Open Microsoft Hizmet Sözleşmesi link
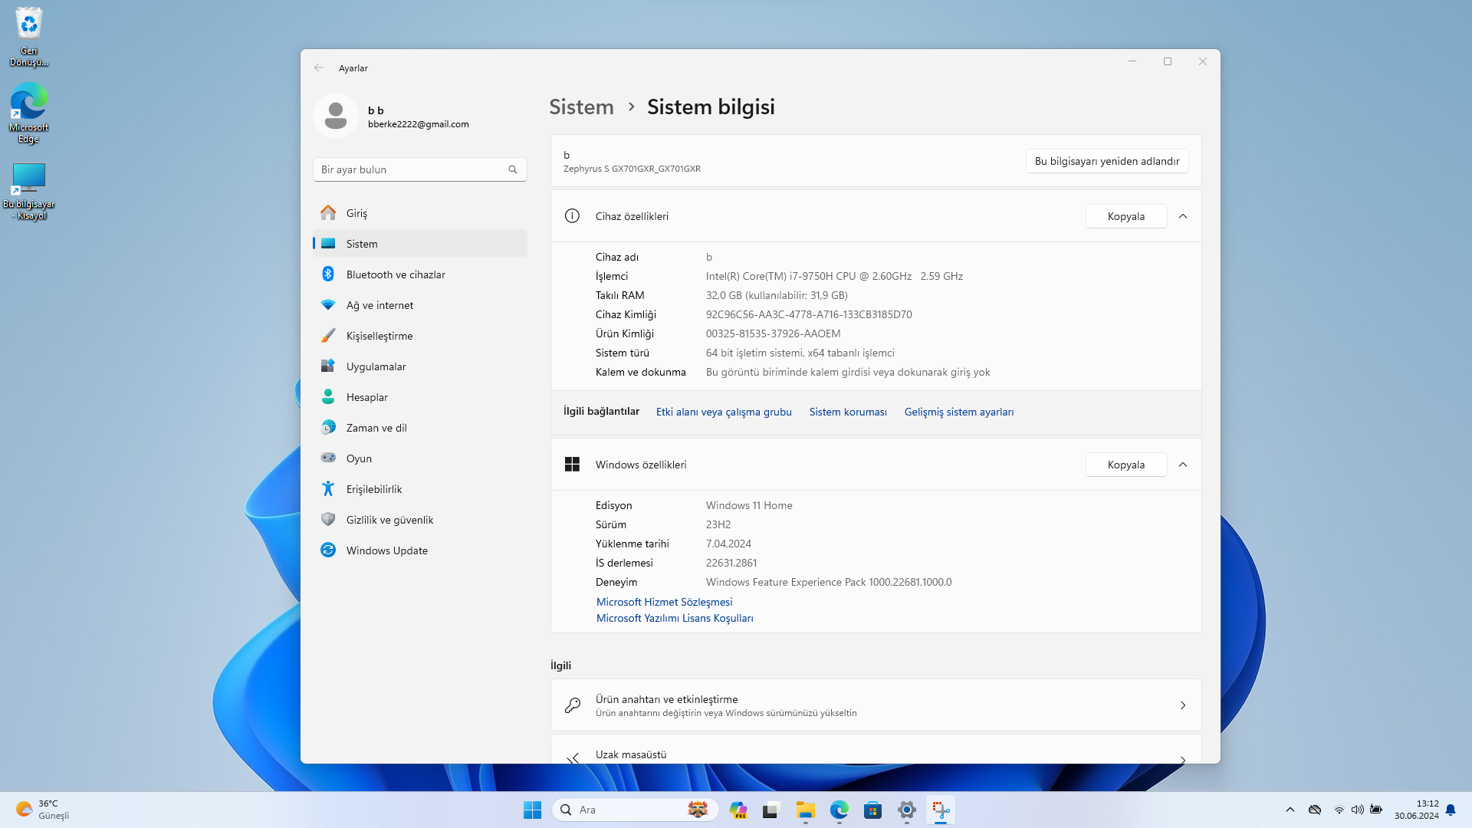The height and width of the screenshot is (828, 1472). point(665,602)
